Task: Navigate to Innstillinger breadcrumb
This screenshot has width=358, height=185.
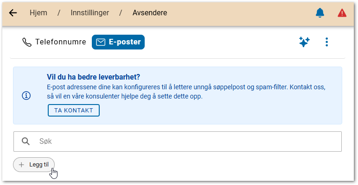Action: [x=90, y=13]
